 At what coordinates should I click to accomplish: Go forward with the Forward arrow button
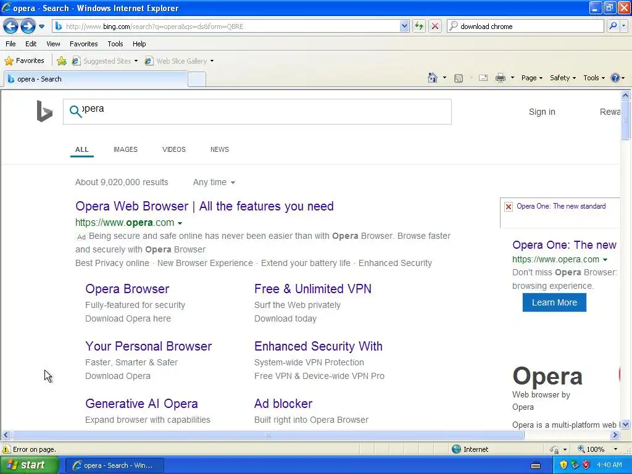click(28, 27)
